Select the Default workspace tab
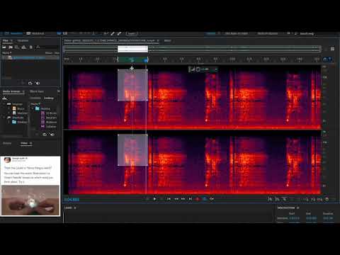 pyautogui.click(x=210, y=33)
